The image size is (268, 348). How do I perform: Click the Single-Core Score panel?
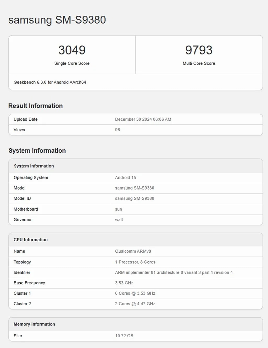point(72,55)
